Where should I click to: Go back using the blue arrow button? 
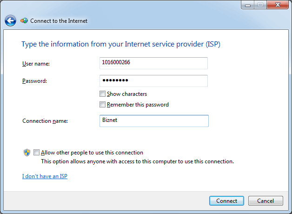(x=10, y=20)
